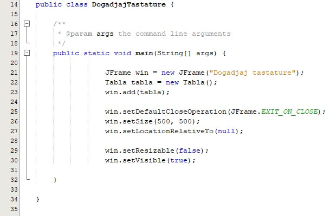Click line number 21 in the gutter
The image size is (330, 216).
(14, 73)
